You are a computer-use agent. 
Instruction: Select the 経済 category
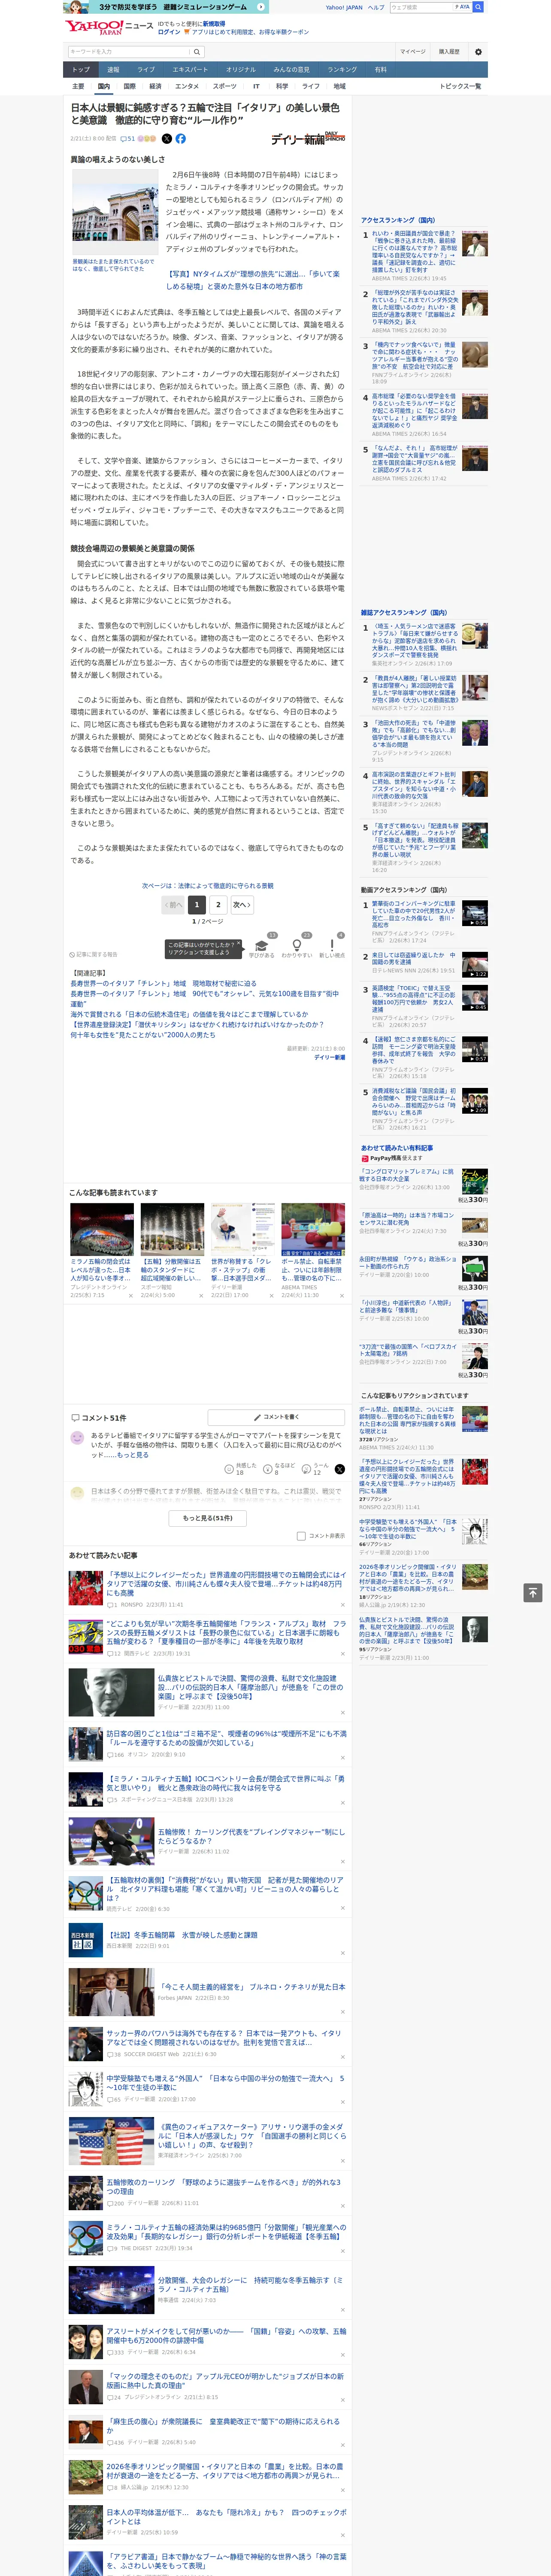click(x=155, y=86)
